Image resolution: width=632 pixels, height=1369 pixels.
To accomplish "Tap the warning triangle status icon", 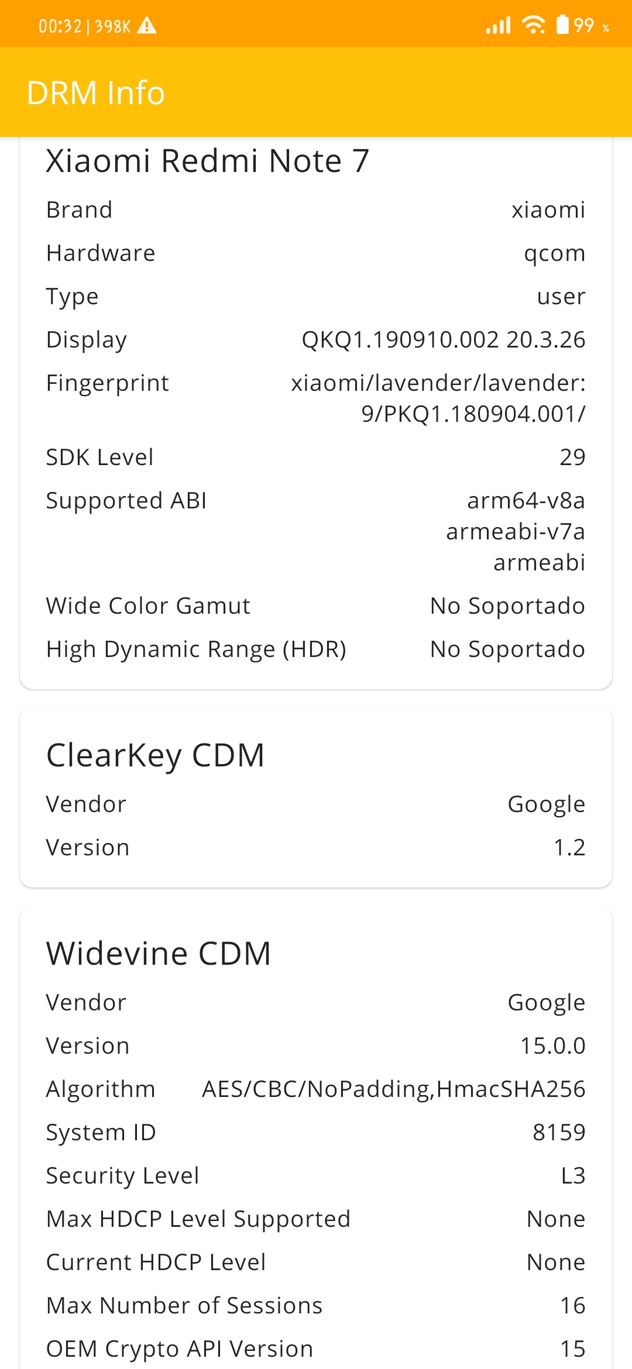I will (x=146, y=26).
